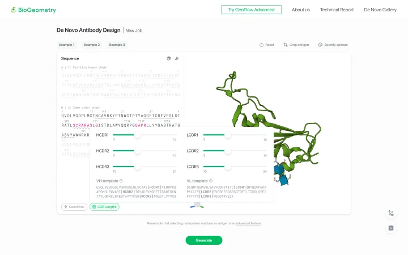The width and height of the screenshot is (408, 255).
Task: Click the floating swap arrows icon
Action: click(391, 213)
